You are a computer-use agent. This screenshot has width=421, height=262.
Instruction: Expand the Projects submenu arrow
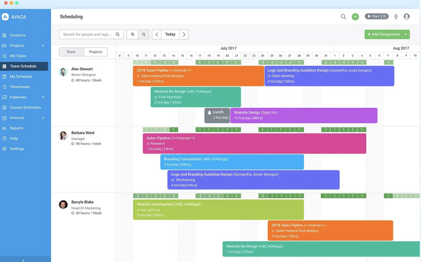click(x=43, y=45)
